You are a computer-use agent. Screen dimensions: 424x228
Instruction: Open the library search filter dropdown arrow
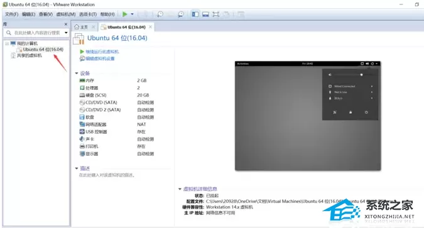click(66, 33)
